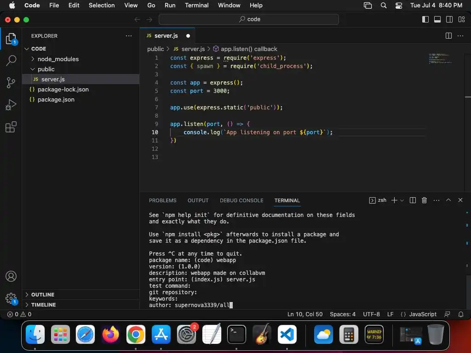The width and height of the screenshot is (471, 353).
Task: Create a new terminal with plus icon
Action: coord(394,200)
